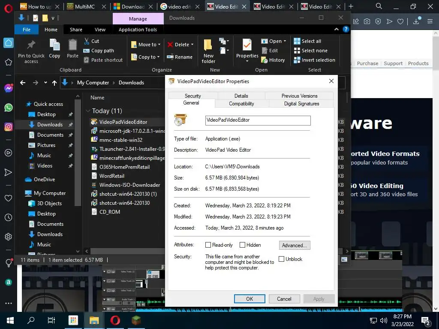The height and width of the screenshot is (329, 439).
Task: Open the New item dropdown
Action: point(224,42)
